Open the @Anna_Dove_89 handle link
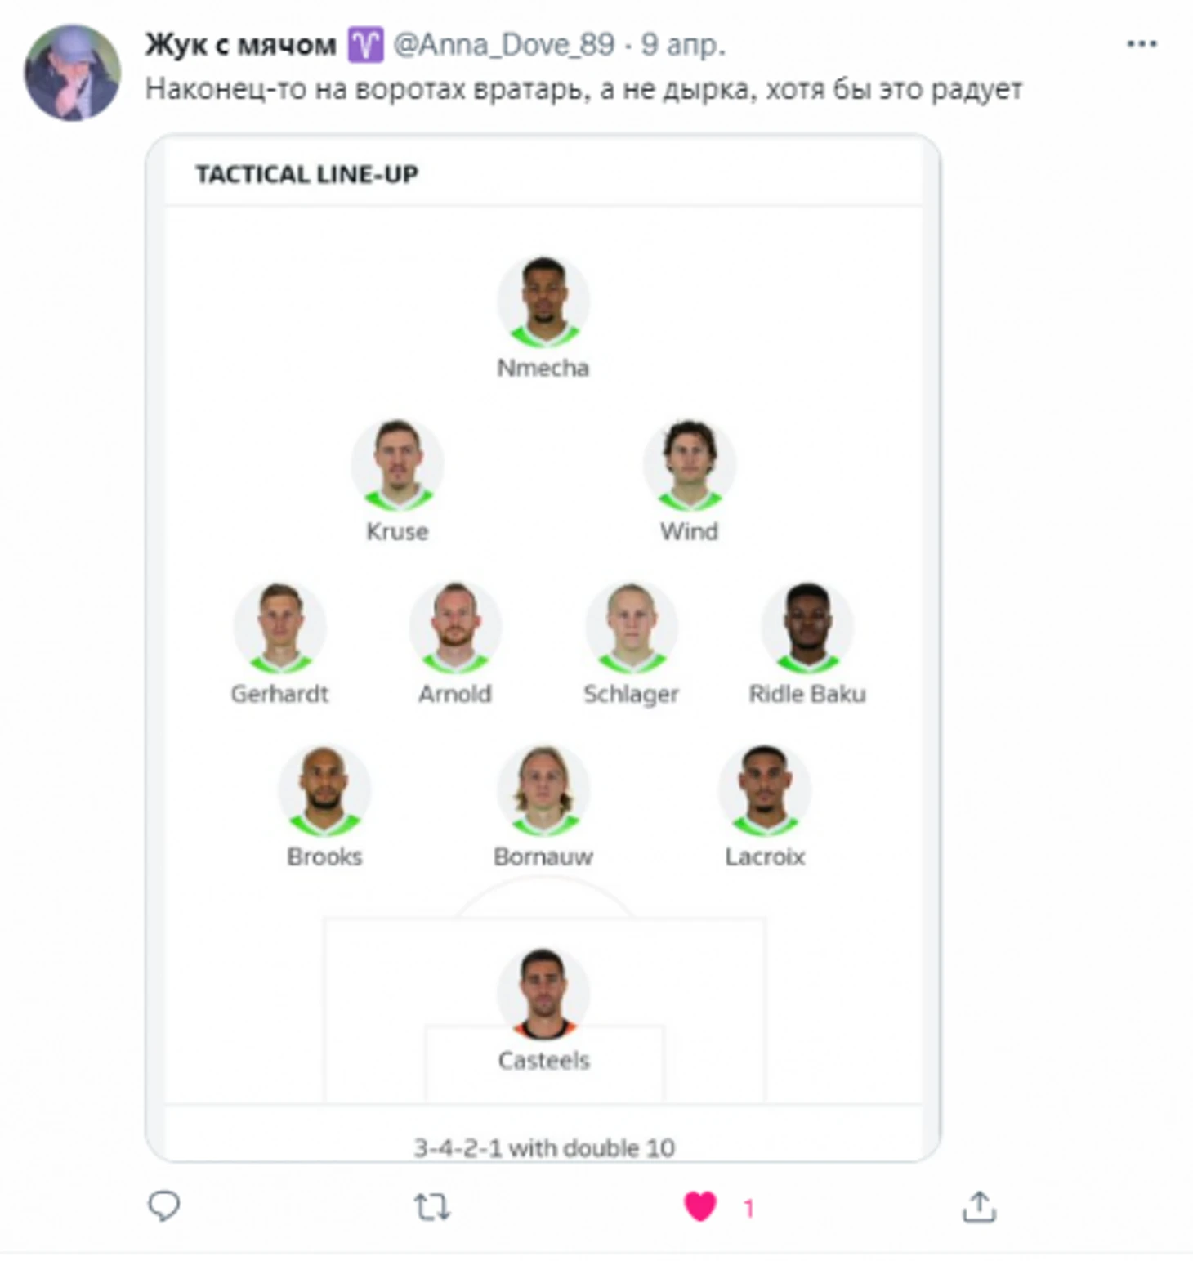 (x=503, y=44)
